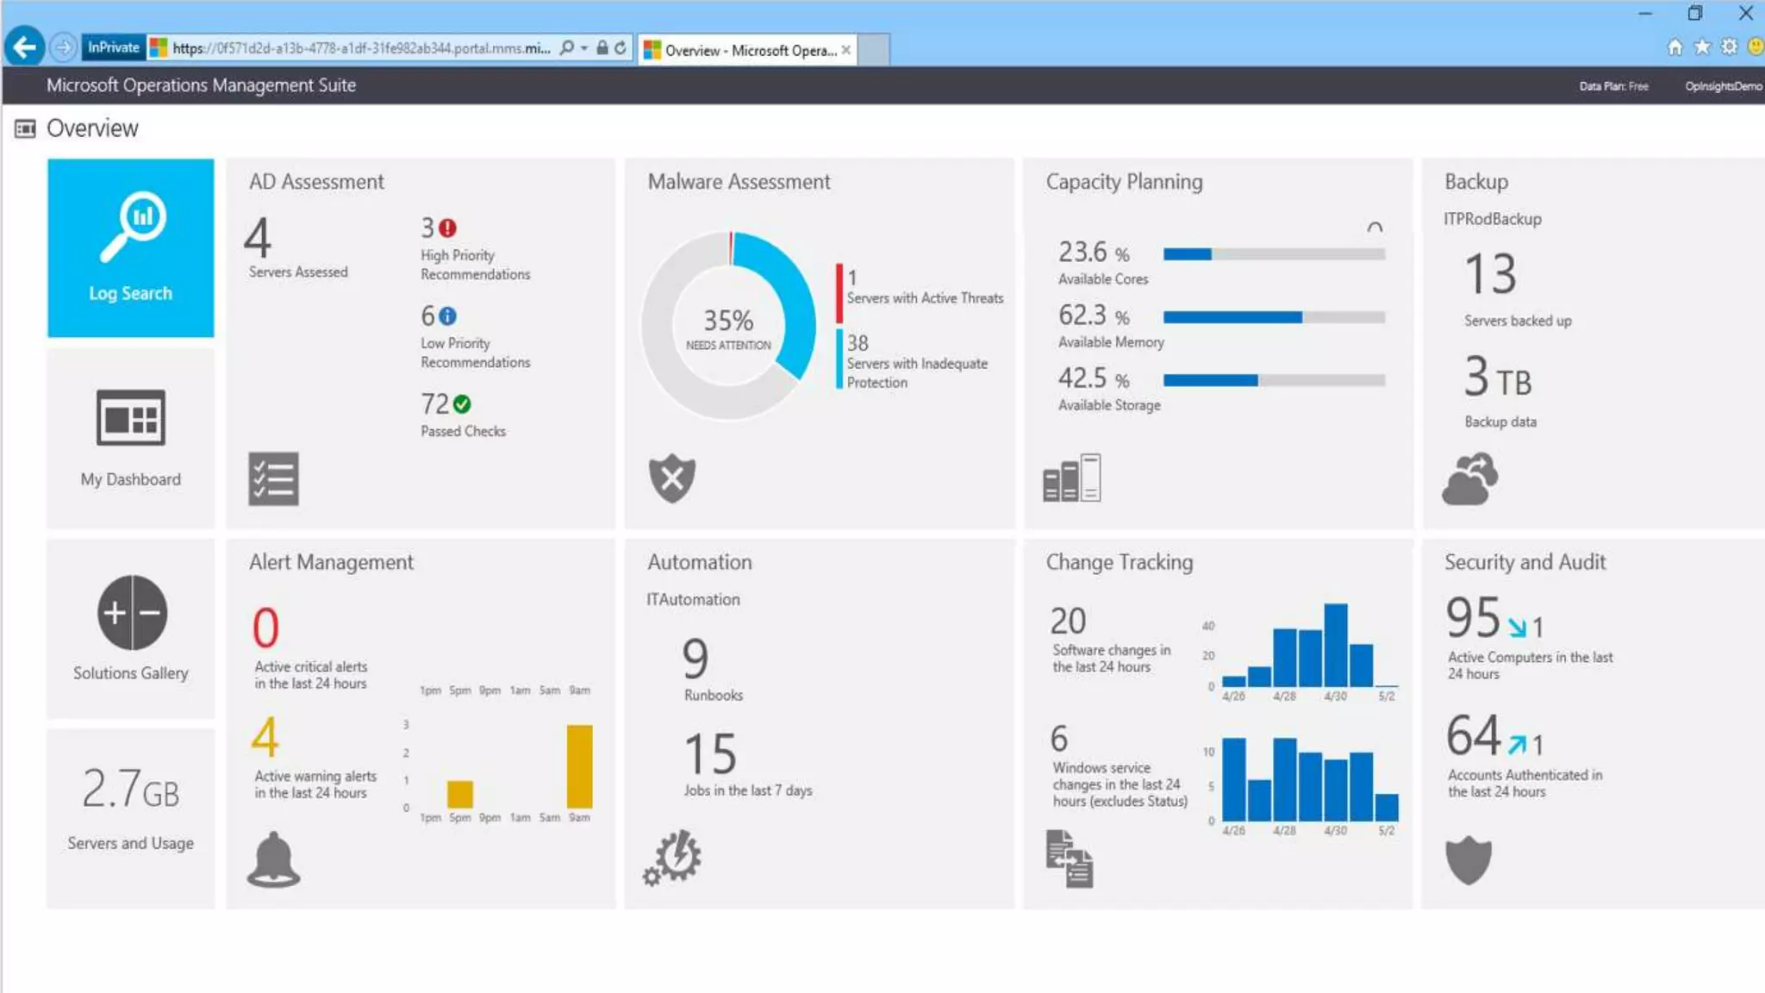Click the 35% Needs Attention donut chart

tap(728, 326)
